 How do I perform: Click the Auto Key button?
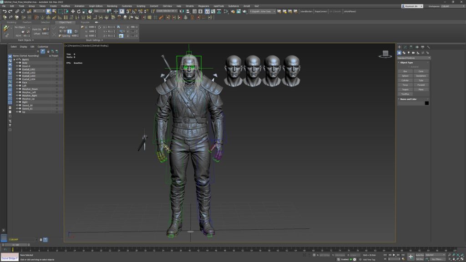pyautogui.click(x=420, y=255)
